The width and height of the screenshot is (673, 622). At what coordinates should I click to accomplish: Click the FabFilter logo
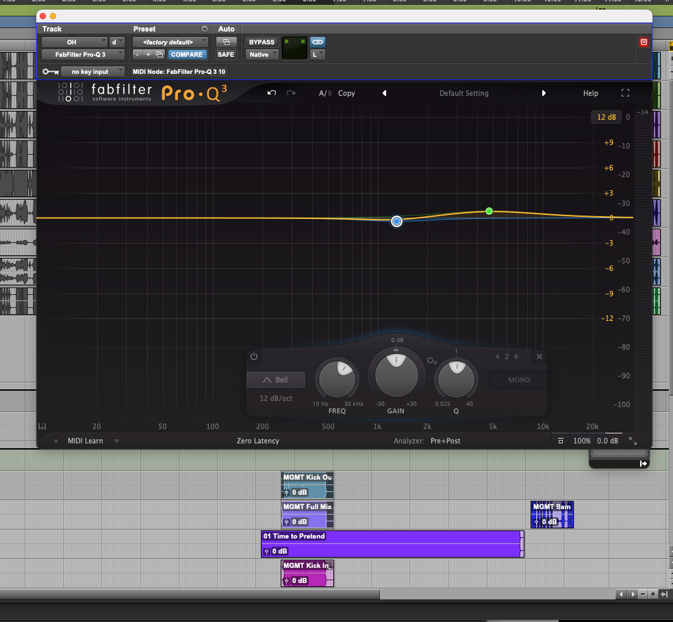(x=105, y=92)
